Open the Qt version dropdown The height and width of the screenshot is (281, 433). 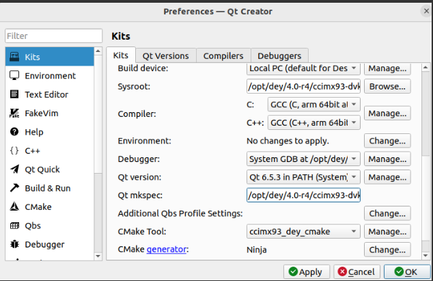pos(303,177)
